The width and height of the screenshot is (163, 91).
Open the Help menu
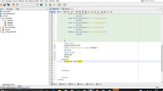click(x=58, y=1)
